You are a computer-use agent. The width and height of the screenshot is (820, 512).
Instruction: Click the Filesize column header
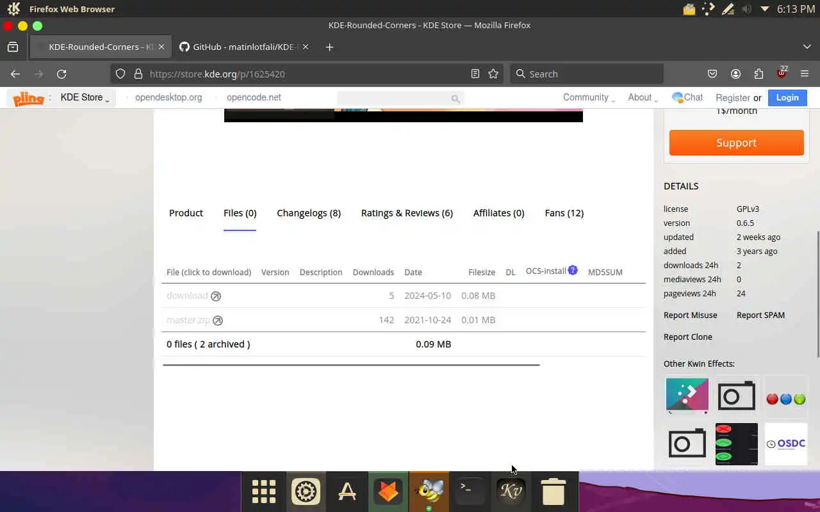pos(482,272)
